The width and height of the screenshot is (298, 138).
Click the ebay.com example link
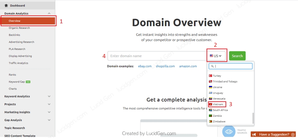(145, 66)
